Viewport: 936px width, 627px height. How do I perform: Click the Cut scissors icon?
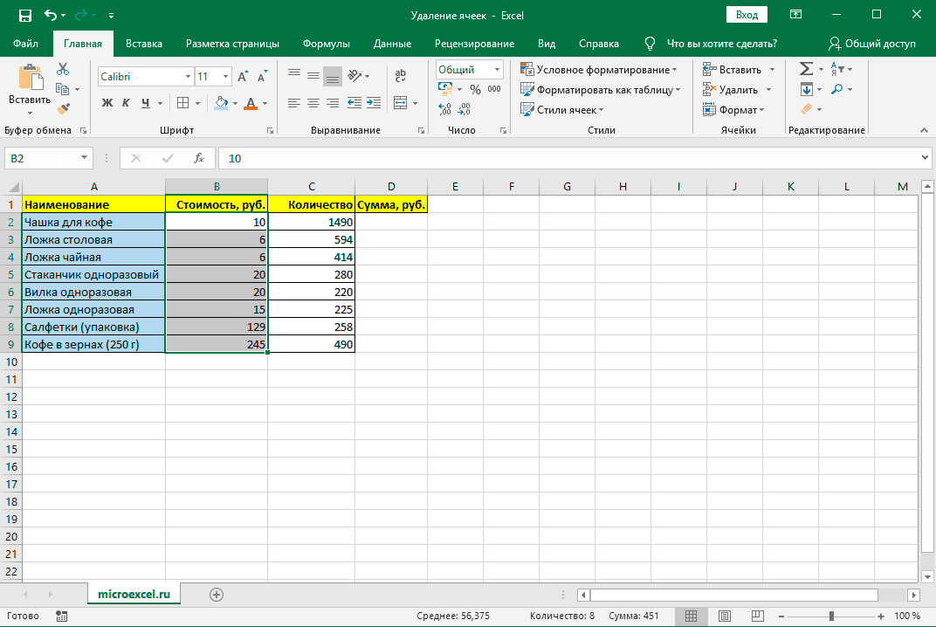63,70
